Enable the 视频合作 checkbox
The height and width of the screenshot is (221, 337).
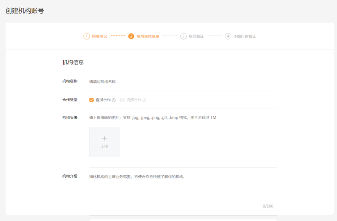click(122, 100)
